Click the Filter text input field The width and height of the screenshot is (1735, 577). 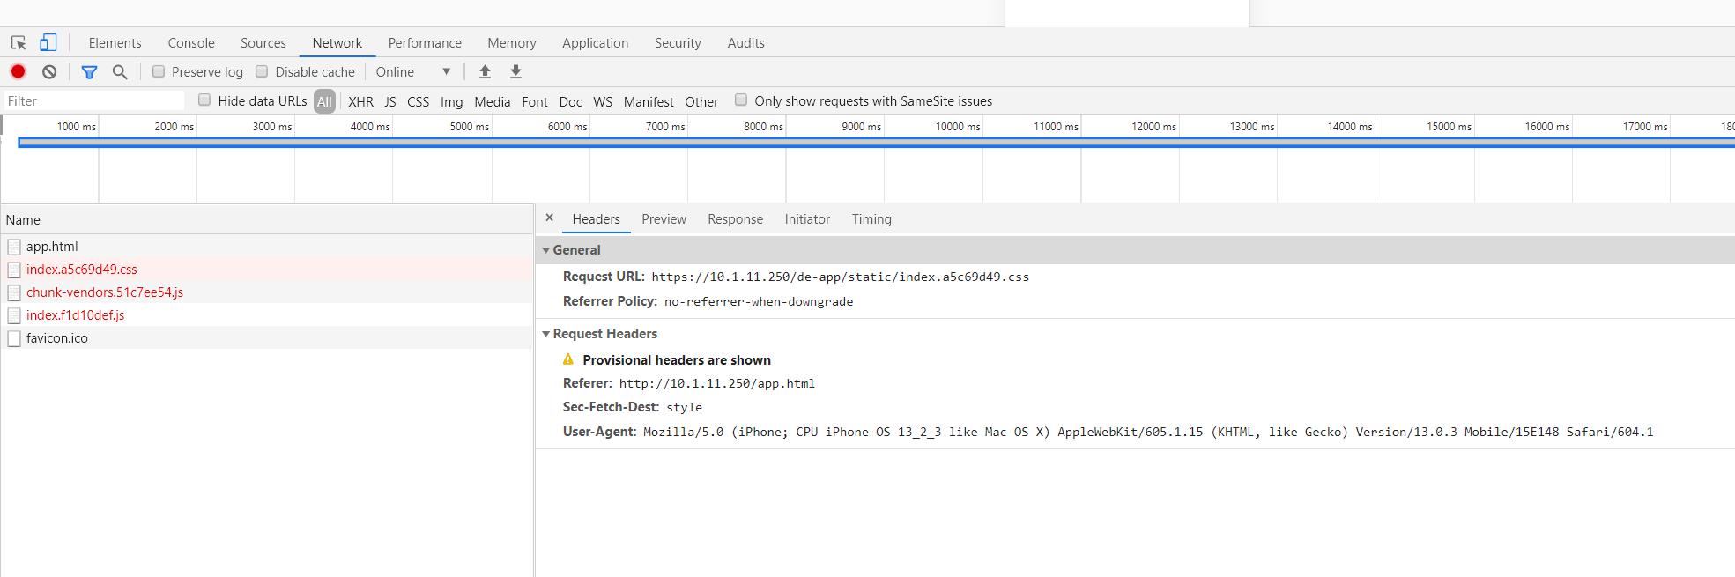tap(94, 101)
